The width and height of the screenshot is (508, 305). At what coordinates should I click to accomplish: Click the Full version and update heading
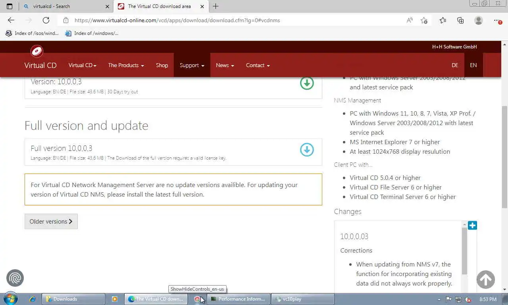click(x=87, y=125)
